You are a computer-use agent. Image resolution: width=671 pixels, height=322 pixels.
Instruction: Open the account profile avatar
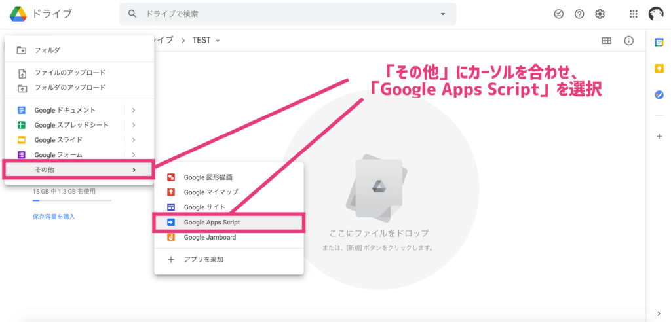point(655,14)
